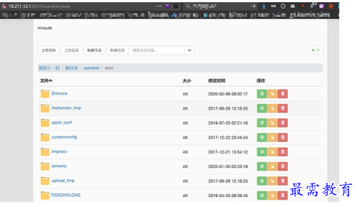Viewport: 357px width, 207px height.
Task: Open the .tmprecv folder link
Action: tap(59, 152)
